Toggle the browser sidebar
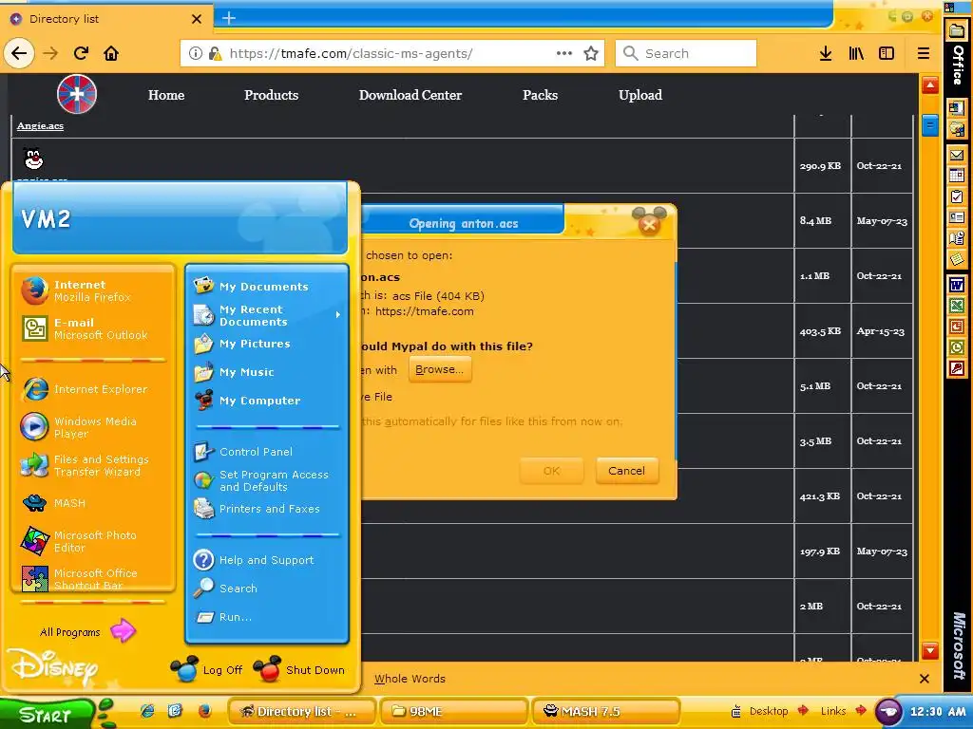 (x=887, y=53)
